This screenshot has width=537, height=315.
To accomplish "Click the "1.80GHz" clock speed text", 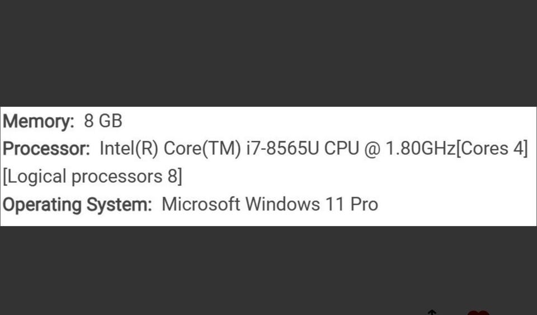I will [421, 149].
